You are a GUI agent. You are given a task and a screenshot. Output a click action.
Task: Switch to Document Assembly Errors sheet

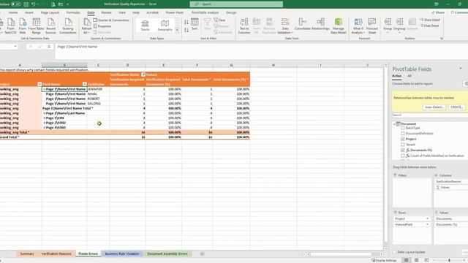click(x=167, y=254)
